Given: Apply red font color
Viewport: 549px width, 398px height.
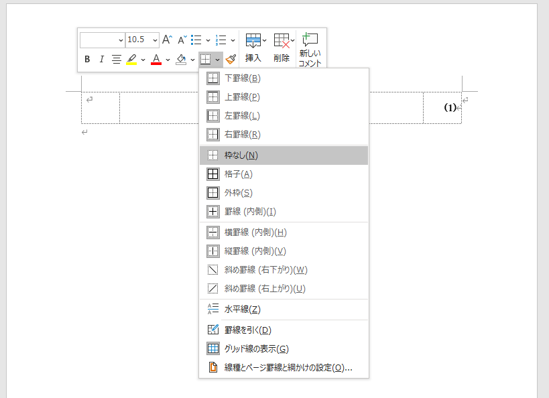Looking at the screenshot, I should point(156,59).
